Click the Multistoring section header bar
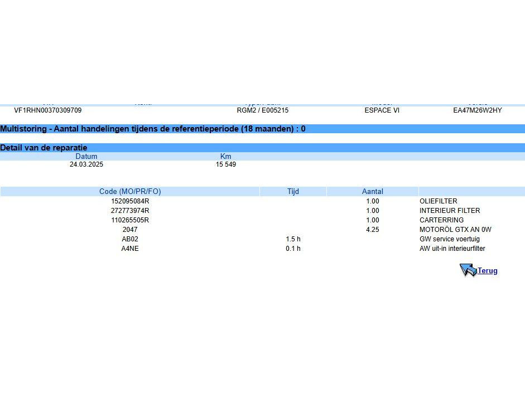525x393 pixels. [262, 129]
